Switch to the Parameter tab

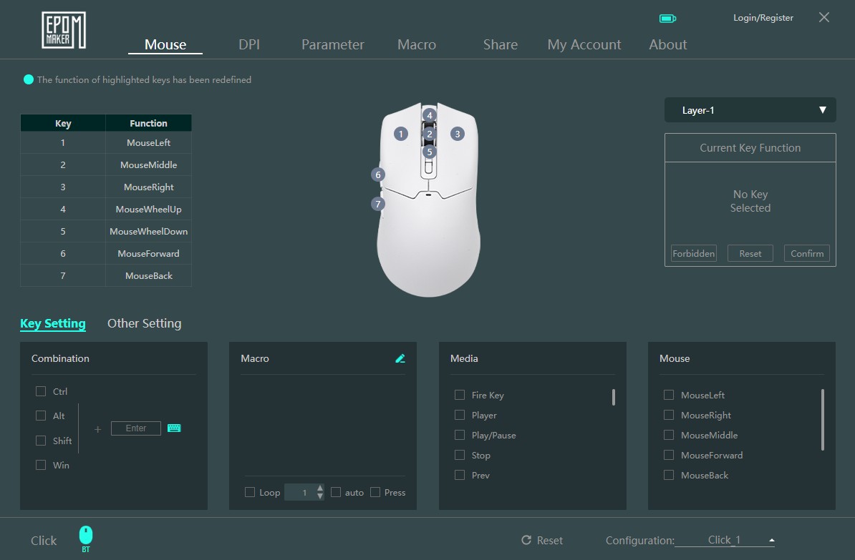pos(333,44)
